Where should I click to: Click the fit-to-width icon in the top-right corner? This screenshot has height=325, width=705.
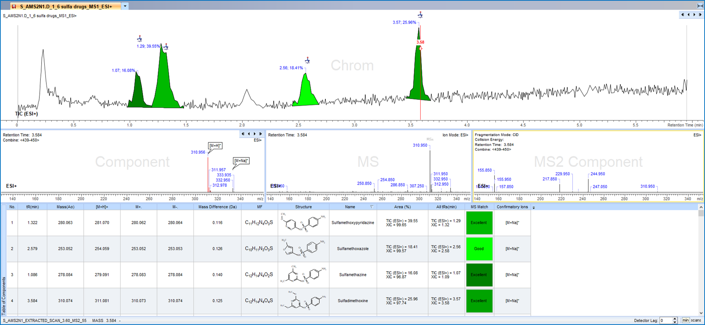[x=700, y=6]
